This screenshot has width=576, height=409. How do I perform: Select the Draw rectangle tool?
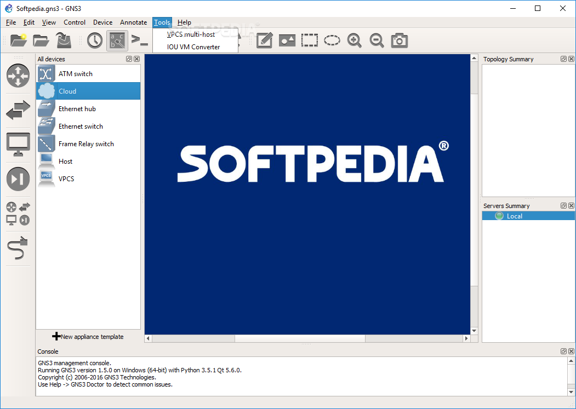point(310,40)
